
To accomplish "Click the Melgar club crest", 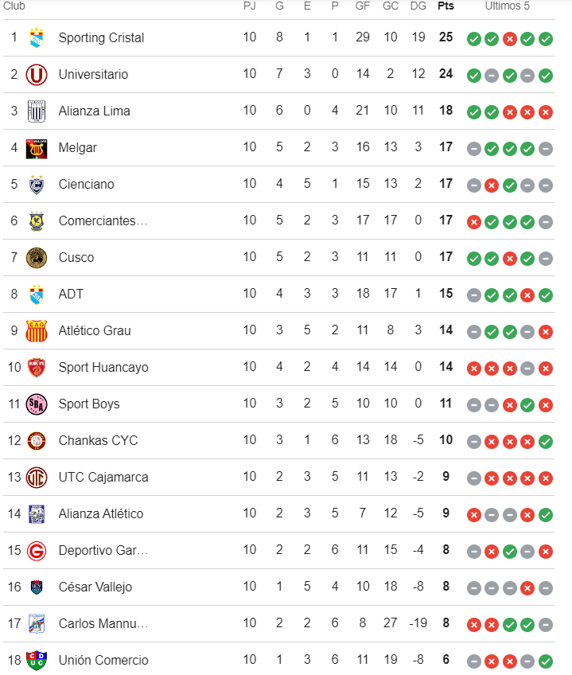I will click(36, 149).
